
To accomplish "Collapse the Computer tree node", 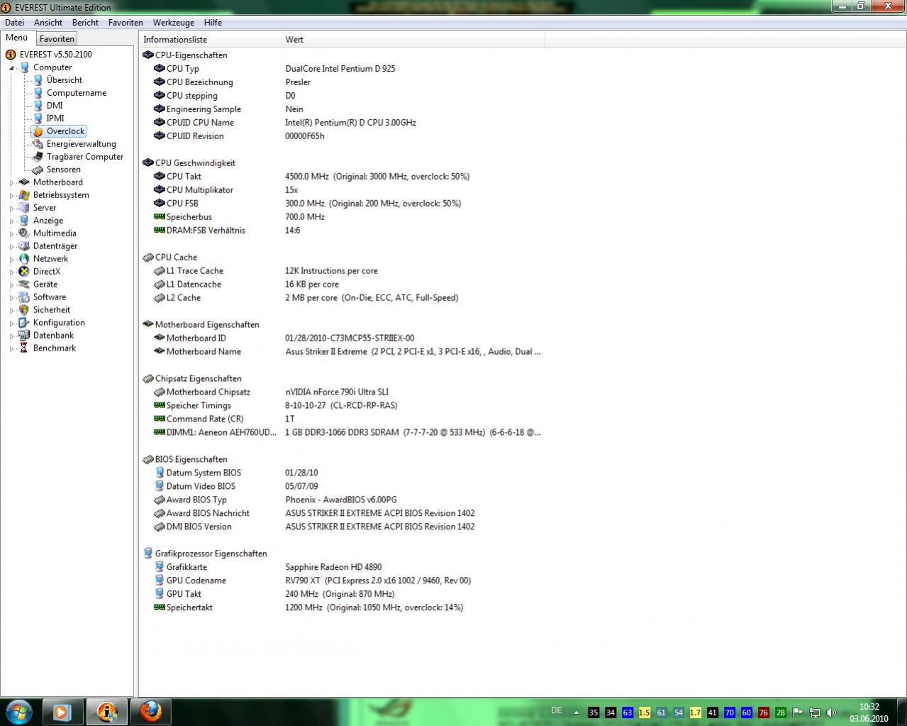I will click(11, 68).
